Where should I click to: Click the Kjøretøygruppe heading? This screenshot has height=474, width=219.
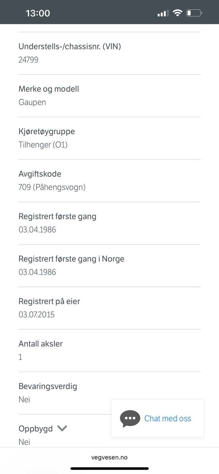click(x=46, y=131)
